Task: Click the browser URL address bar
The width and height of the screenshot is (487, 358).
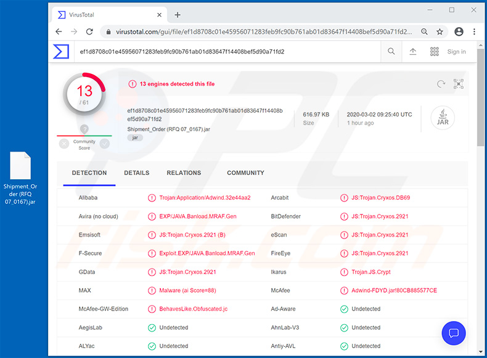Action: pyautogui.click(x=264, y=31)
